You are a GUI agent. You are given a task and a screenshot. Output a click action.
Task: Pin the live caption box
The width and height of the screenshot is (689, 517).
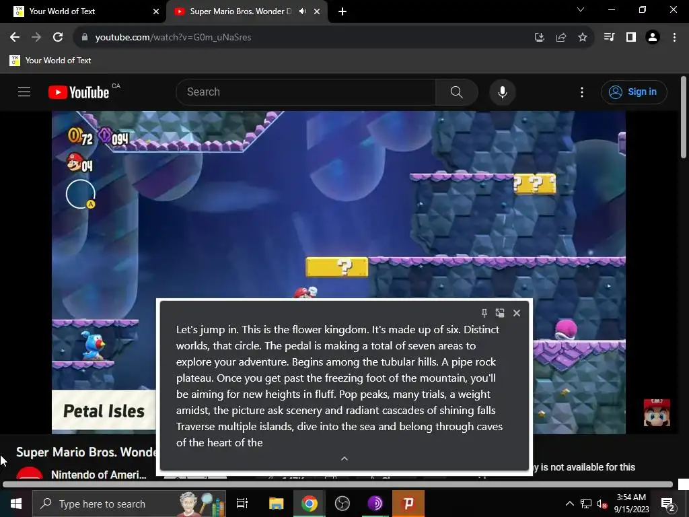tap(484, 313)
